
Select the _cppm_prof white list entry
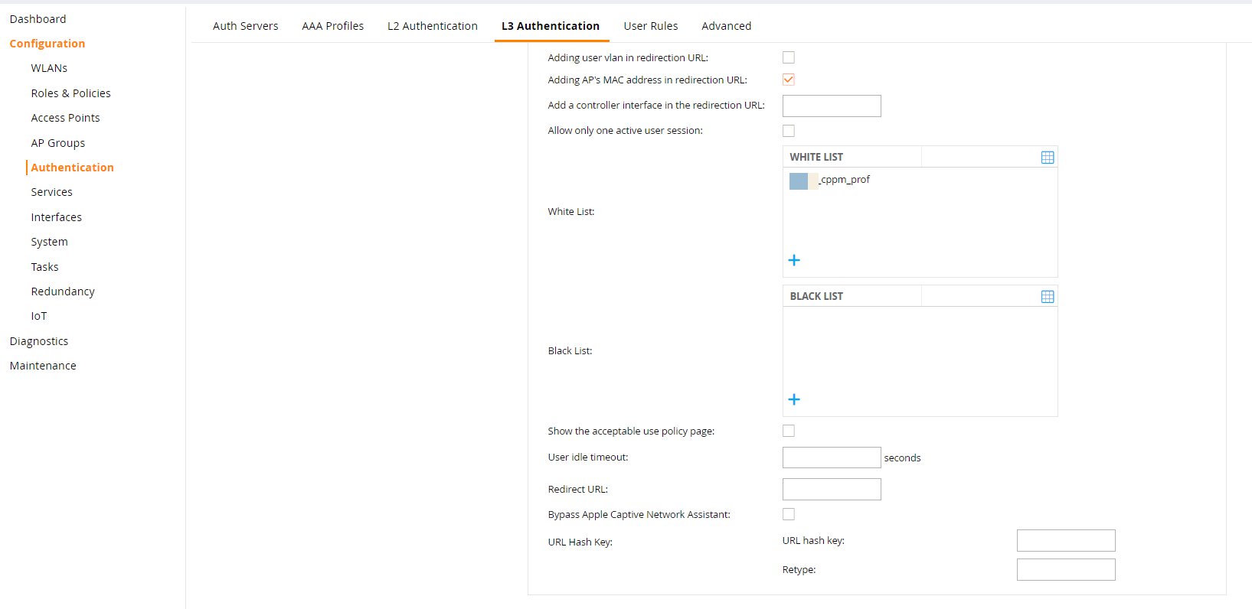click(842, 180)
